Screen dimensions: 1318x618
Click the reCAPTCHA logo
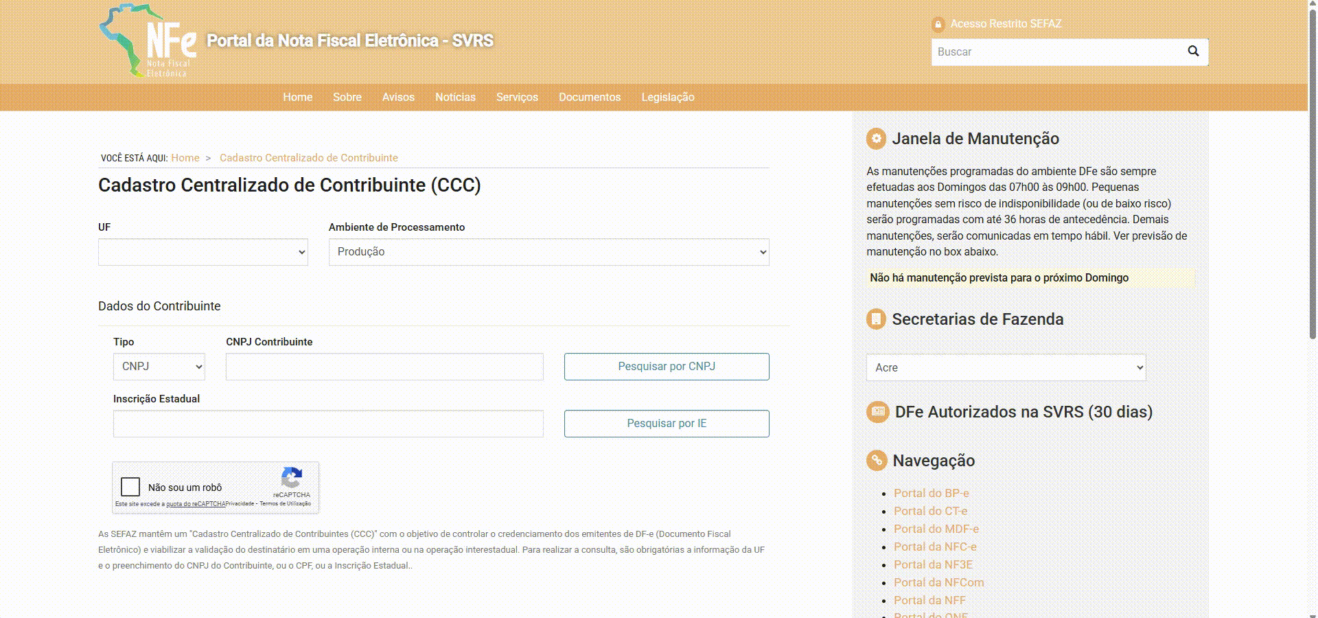(292, 478)
